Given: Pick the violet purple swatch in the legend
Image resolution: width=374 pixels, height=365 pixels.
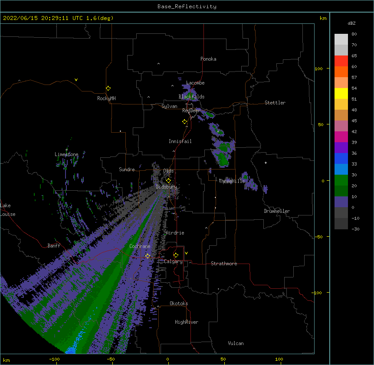Looking at the screenshot, I should pos(341,148).
